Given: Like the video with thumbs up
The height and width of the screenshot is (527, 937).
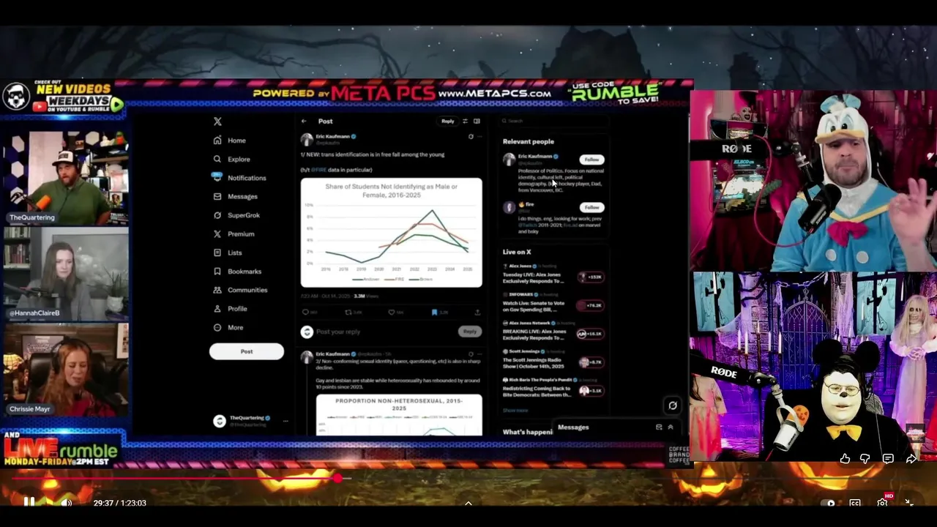Looking at the screenshot, I should (x=845, y=459).
